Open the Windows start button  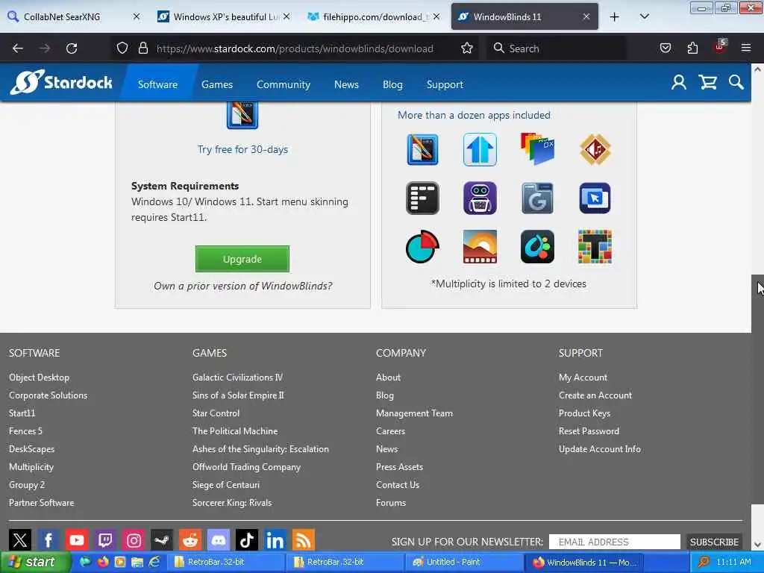click(x=36, y=562)
